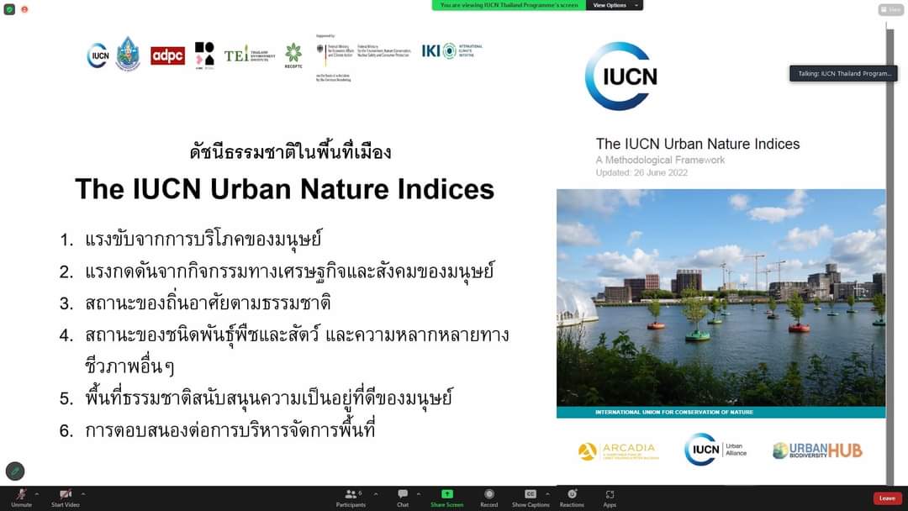The height and width of the screenshot is (511, 908).
Task: Open the annotation pencil tool
Action: (15, 471)
